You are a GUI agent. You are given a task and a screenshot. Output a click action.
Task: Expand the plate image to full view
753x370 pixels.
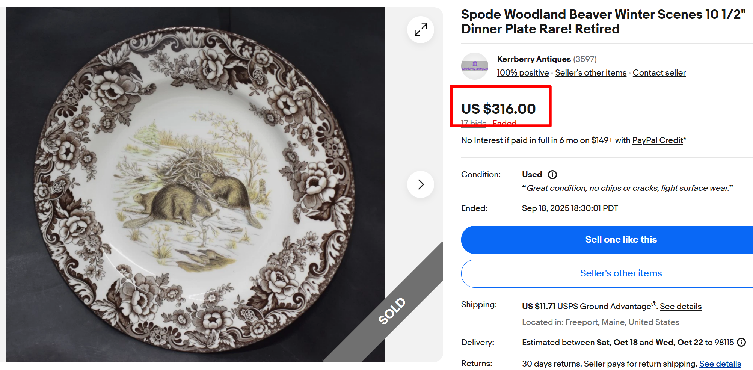421,30
